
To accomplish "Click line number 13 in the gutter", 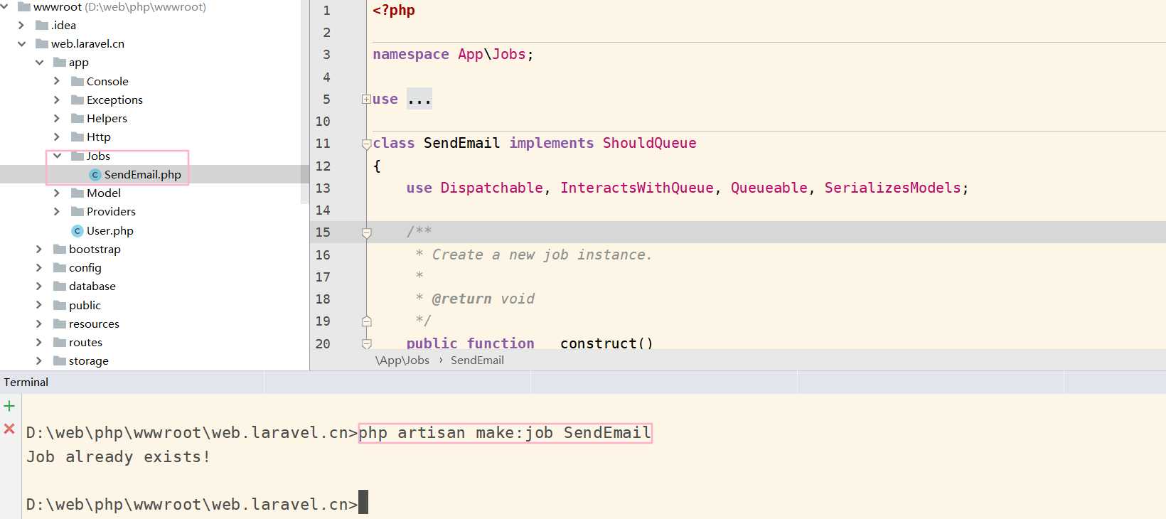I will pos(323,188).
